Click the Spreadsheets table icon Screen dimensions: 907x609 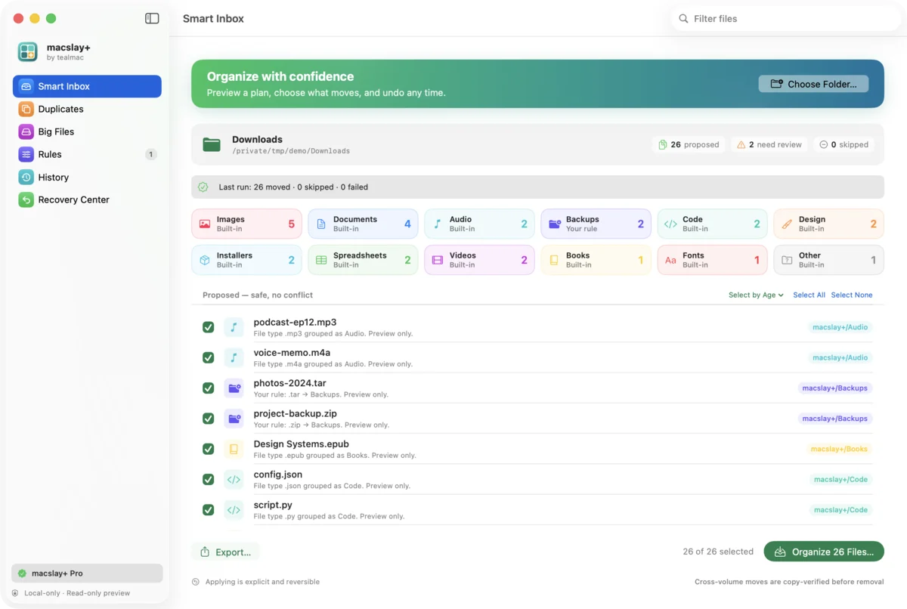click(321, 260)
